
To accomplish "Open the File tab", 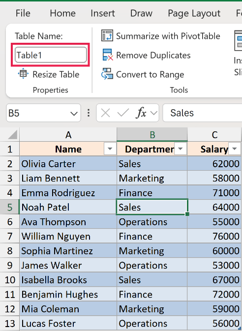I will 23,13.
